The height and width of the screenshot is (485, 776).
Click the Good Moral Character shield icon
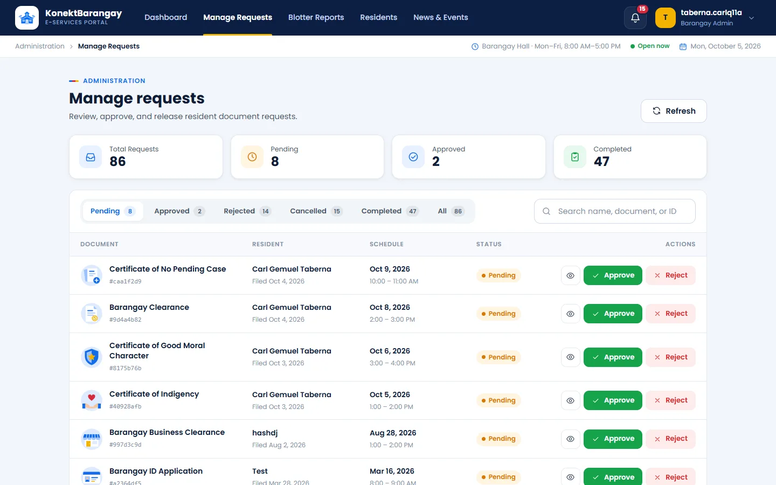[x=92, y=357]
